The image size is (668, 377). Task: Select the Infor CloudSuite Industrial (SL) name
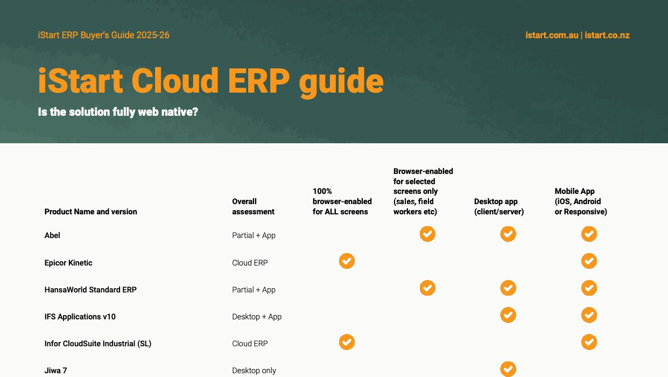[98, 344]
